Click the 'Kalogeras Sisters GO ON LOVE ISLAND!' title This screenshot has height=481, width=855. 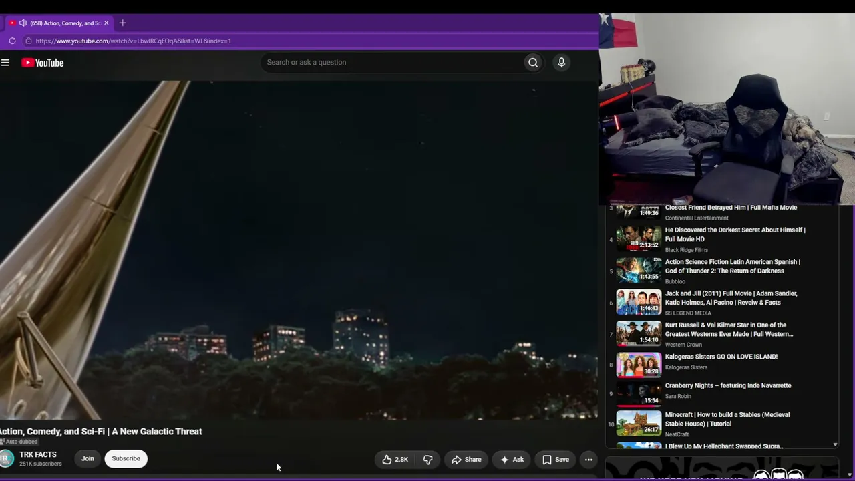[721, 357]
